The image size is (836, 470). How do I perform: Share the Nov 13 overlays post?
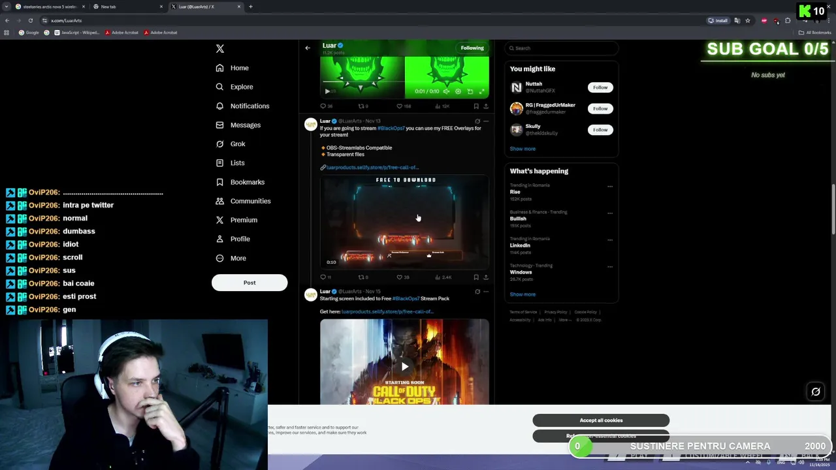tap(485, 277)
